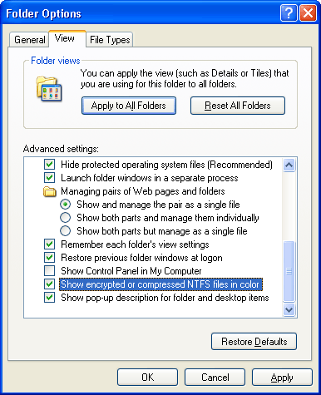Select Managing pairs of Web pages item
Screen dimensions: 321x395
[x=143, y=191]
